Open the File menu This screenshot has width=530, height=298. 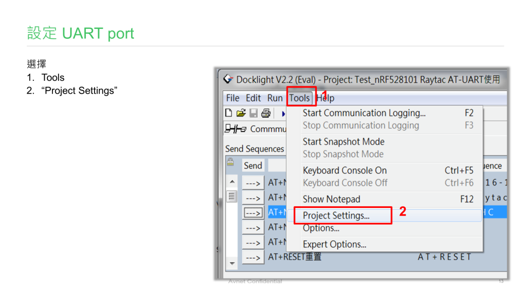tap(233, 98)
